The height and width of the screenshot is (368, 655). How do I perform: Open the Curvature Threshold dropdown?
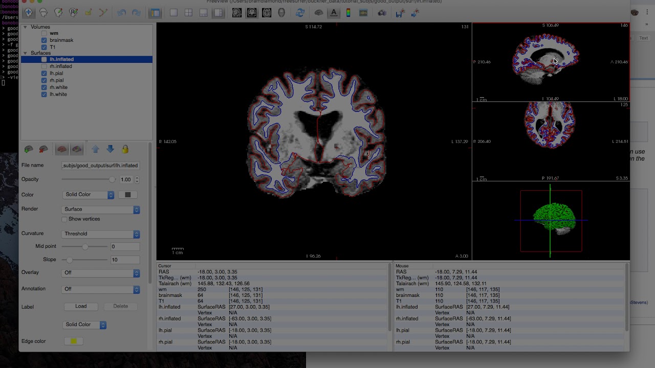[101, 234]
